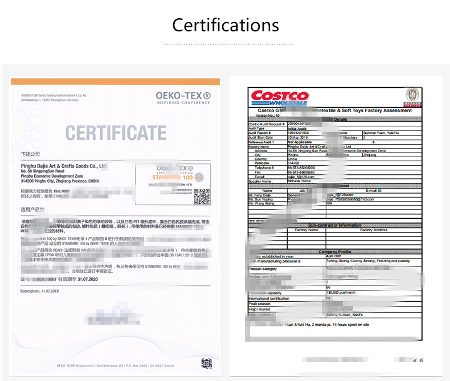Click the OEKO-TEX Association footer address
Viewport: 450px width, 381px height.
(x=115, y=366)
